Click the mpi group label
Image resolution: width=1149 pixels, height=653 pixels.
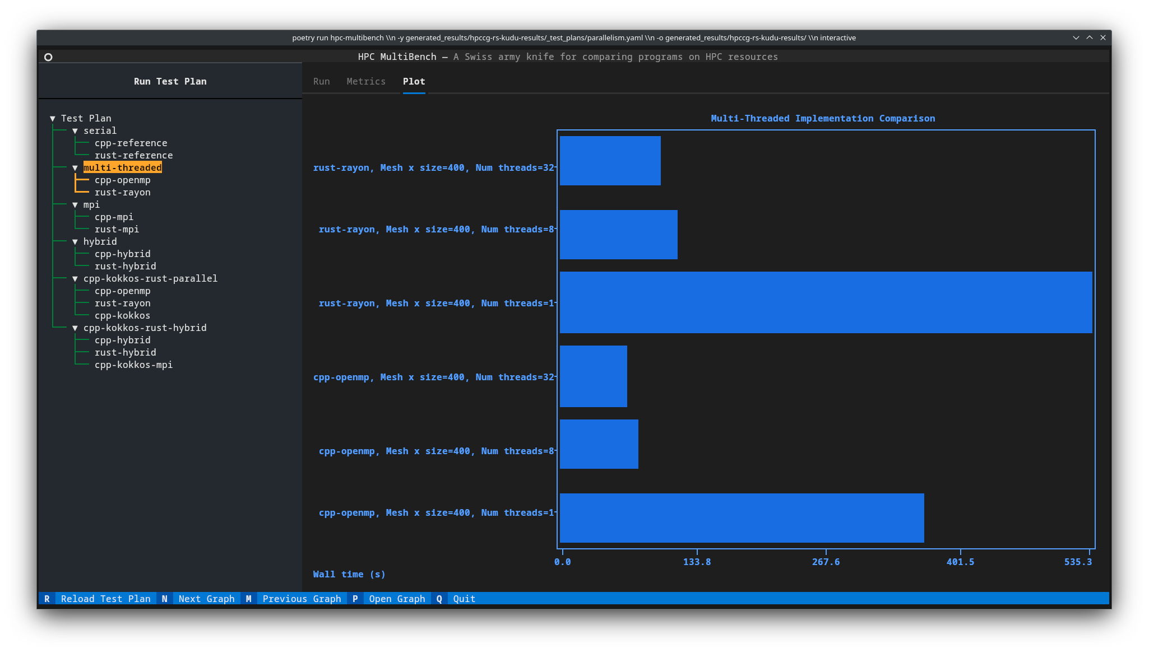92,205
